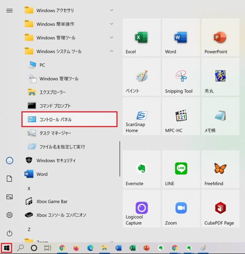Launch タスク マネージャー
The image size is (245, 254).
pyautogui.click(x=70, y=133)
